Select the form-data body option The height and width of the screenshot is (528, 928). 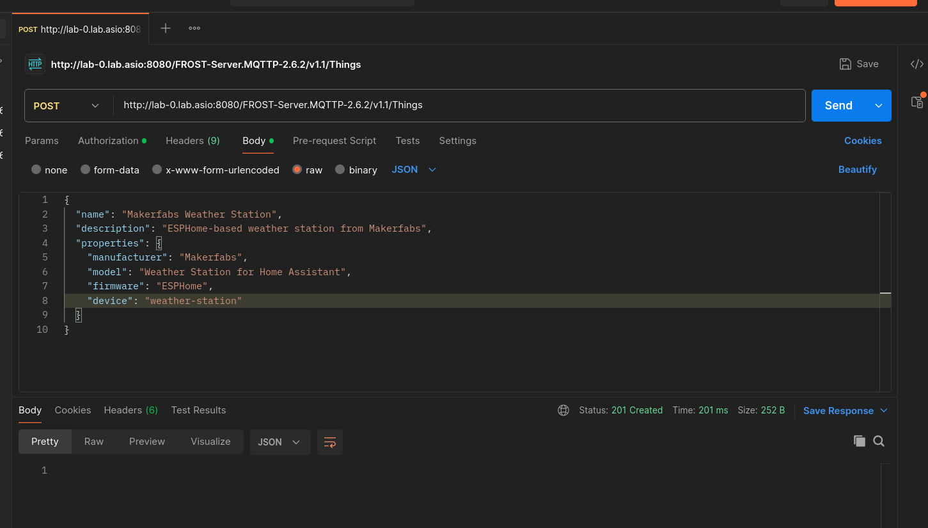(110, 170)
